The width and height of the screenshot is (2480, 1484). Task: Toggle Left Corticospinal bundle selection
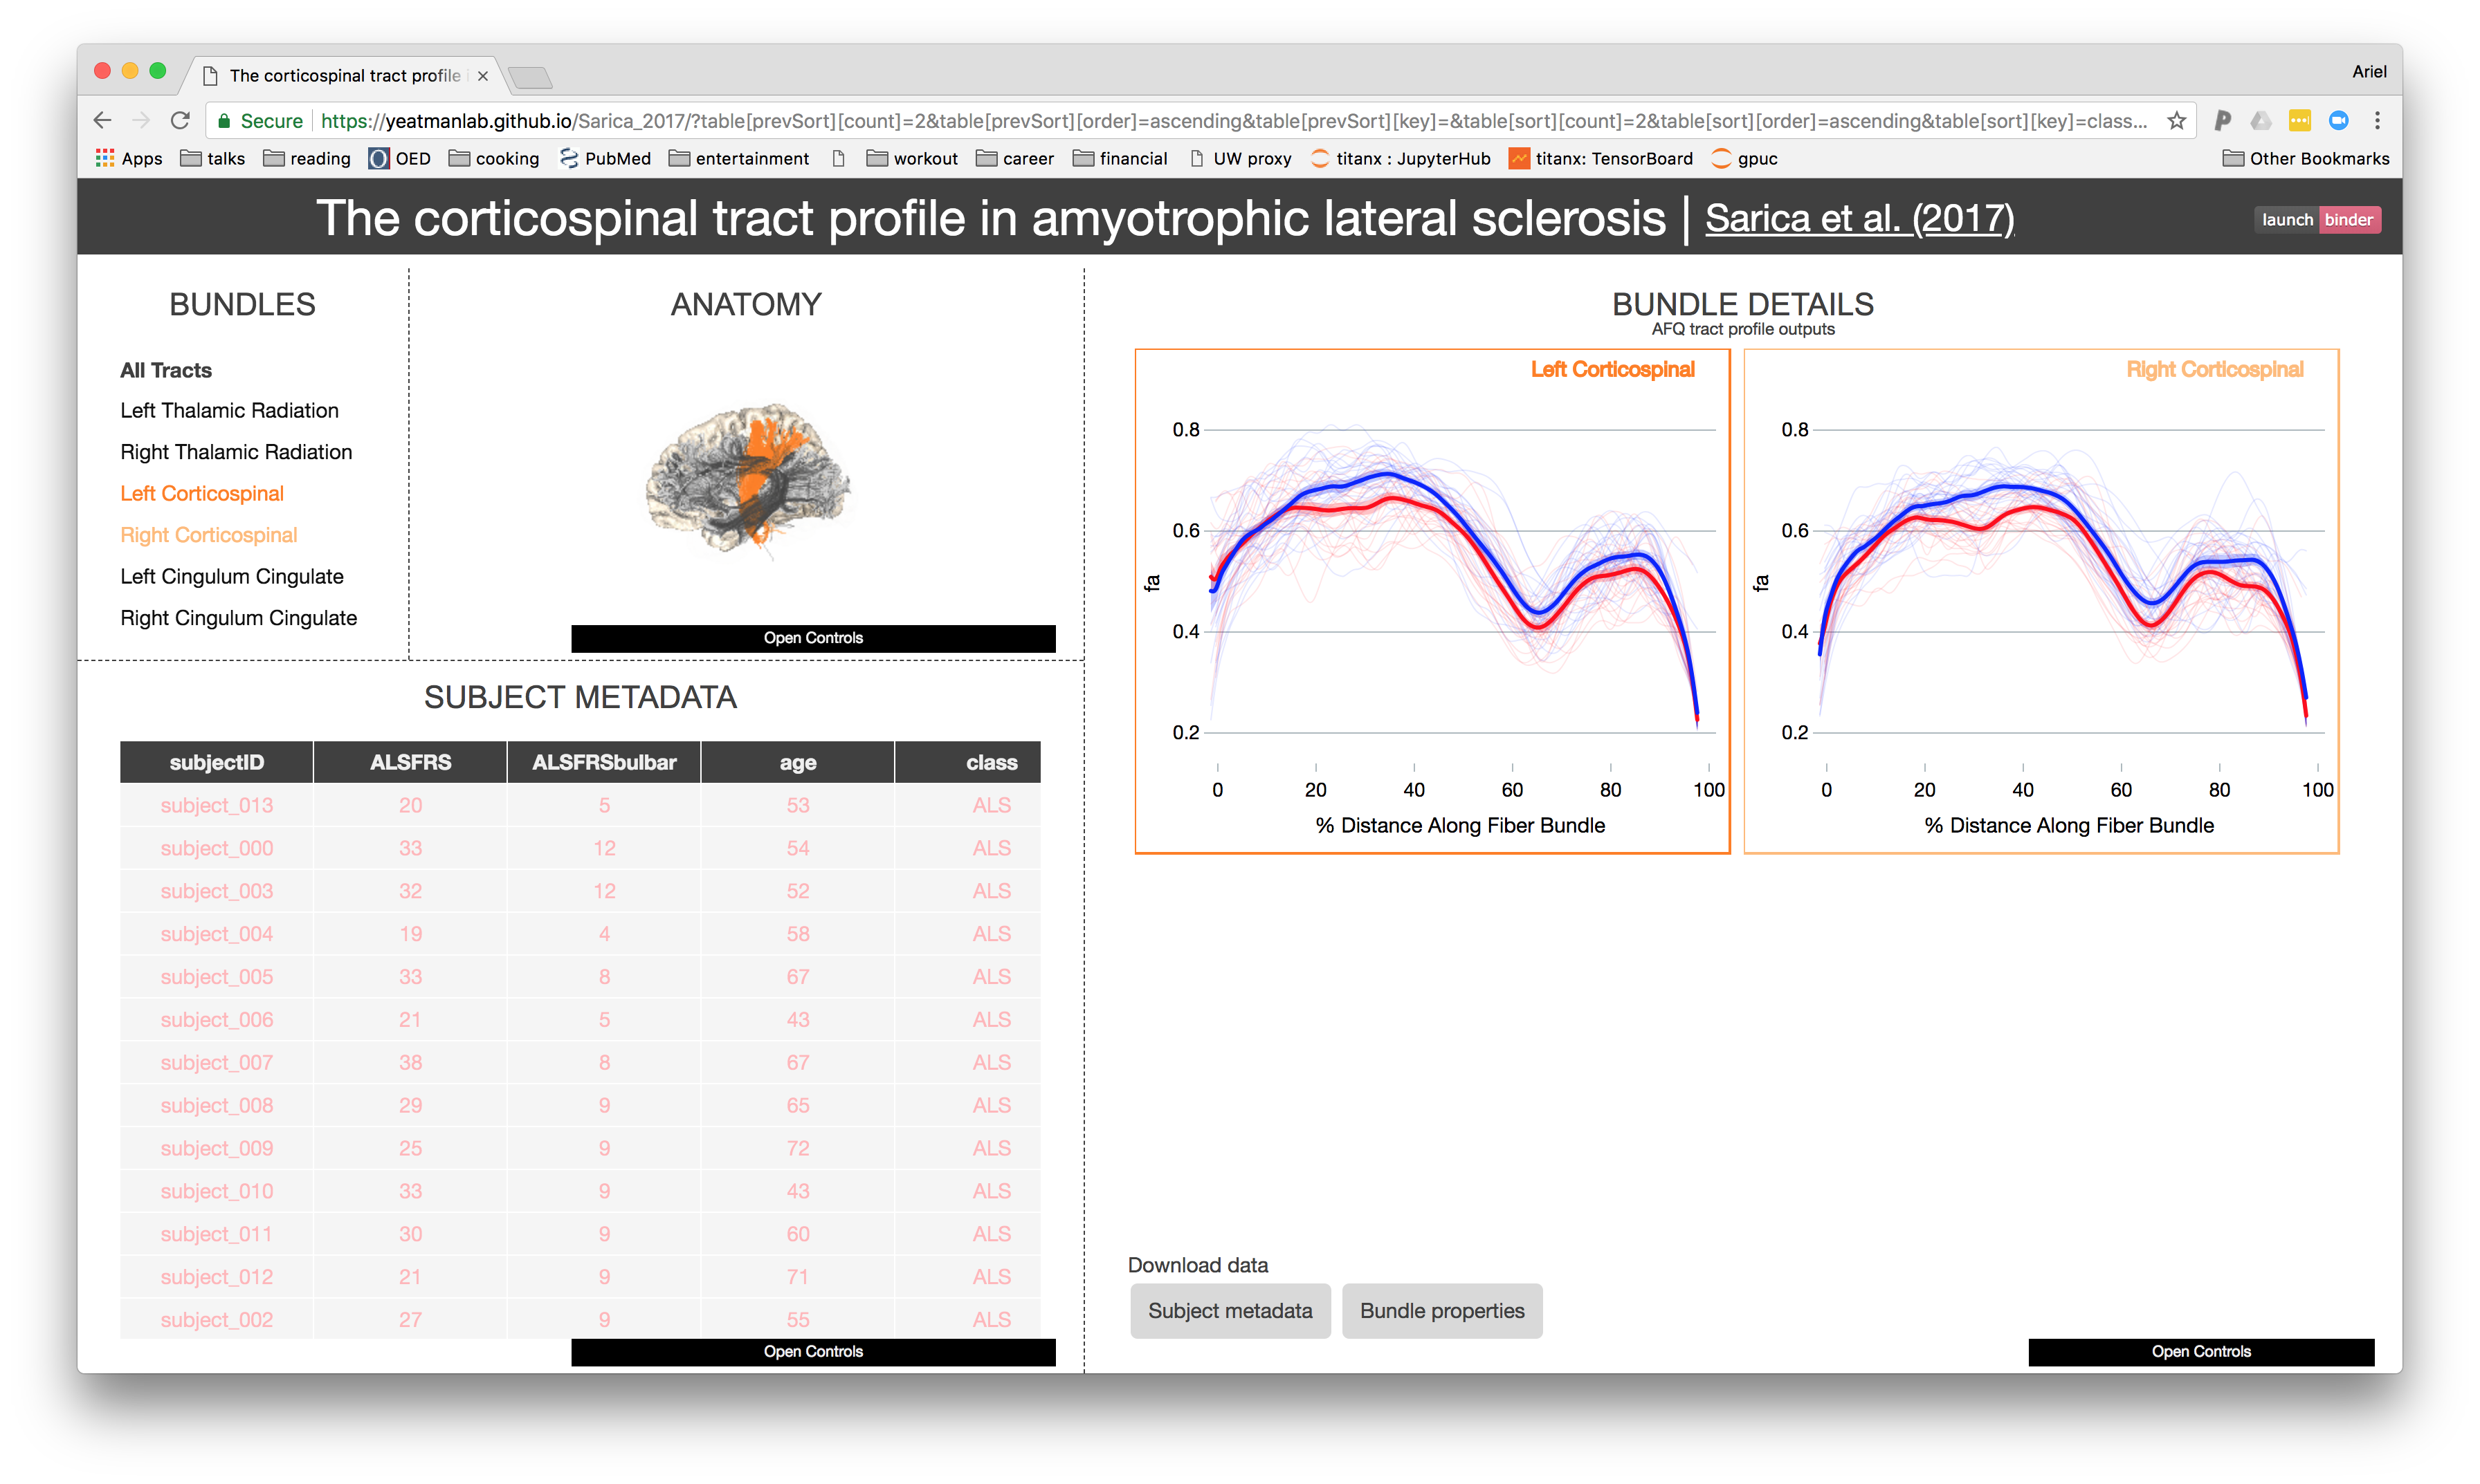(x=202, y=493)
